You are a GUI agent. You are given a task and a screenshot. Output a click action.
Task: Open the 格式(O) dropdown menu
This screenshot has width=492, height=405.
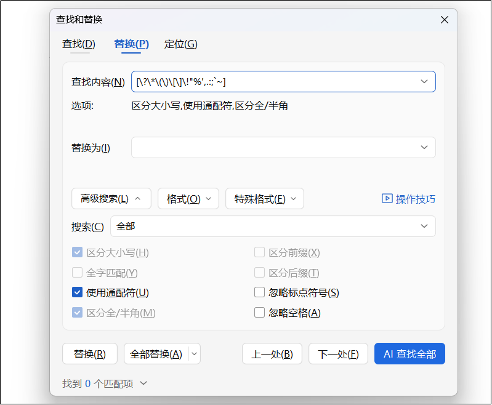click(x=188, y=199)
